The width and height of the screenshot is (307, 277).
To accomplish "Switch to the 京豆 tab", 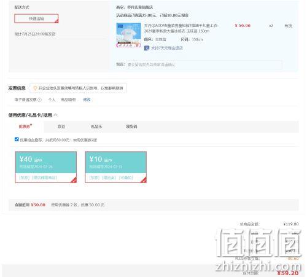I will pos(61,127).
